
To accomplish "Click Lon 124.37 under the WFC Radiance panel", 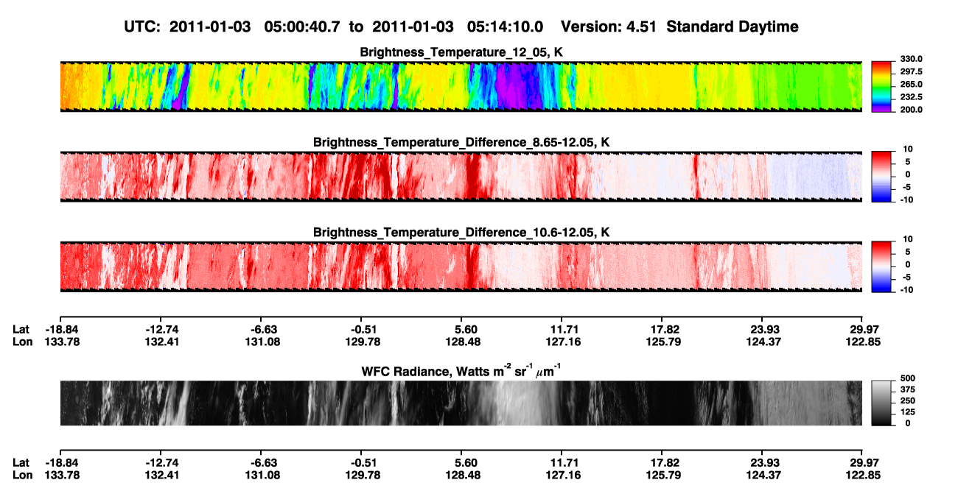I will [x=762, y=475].
